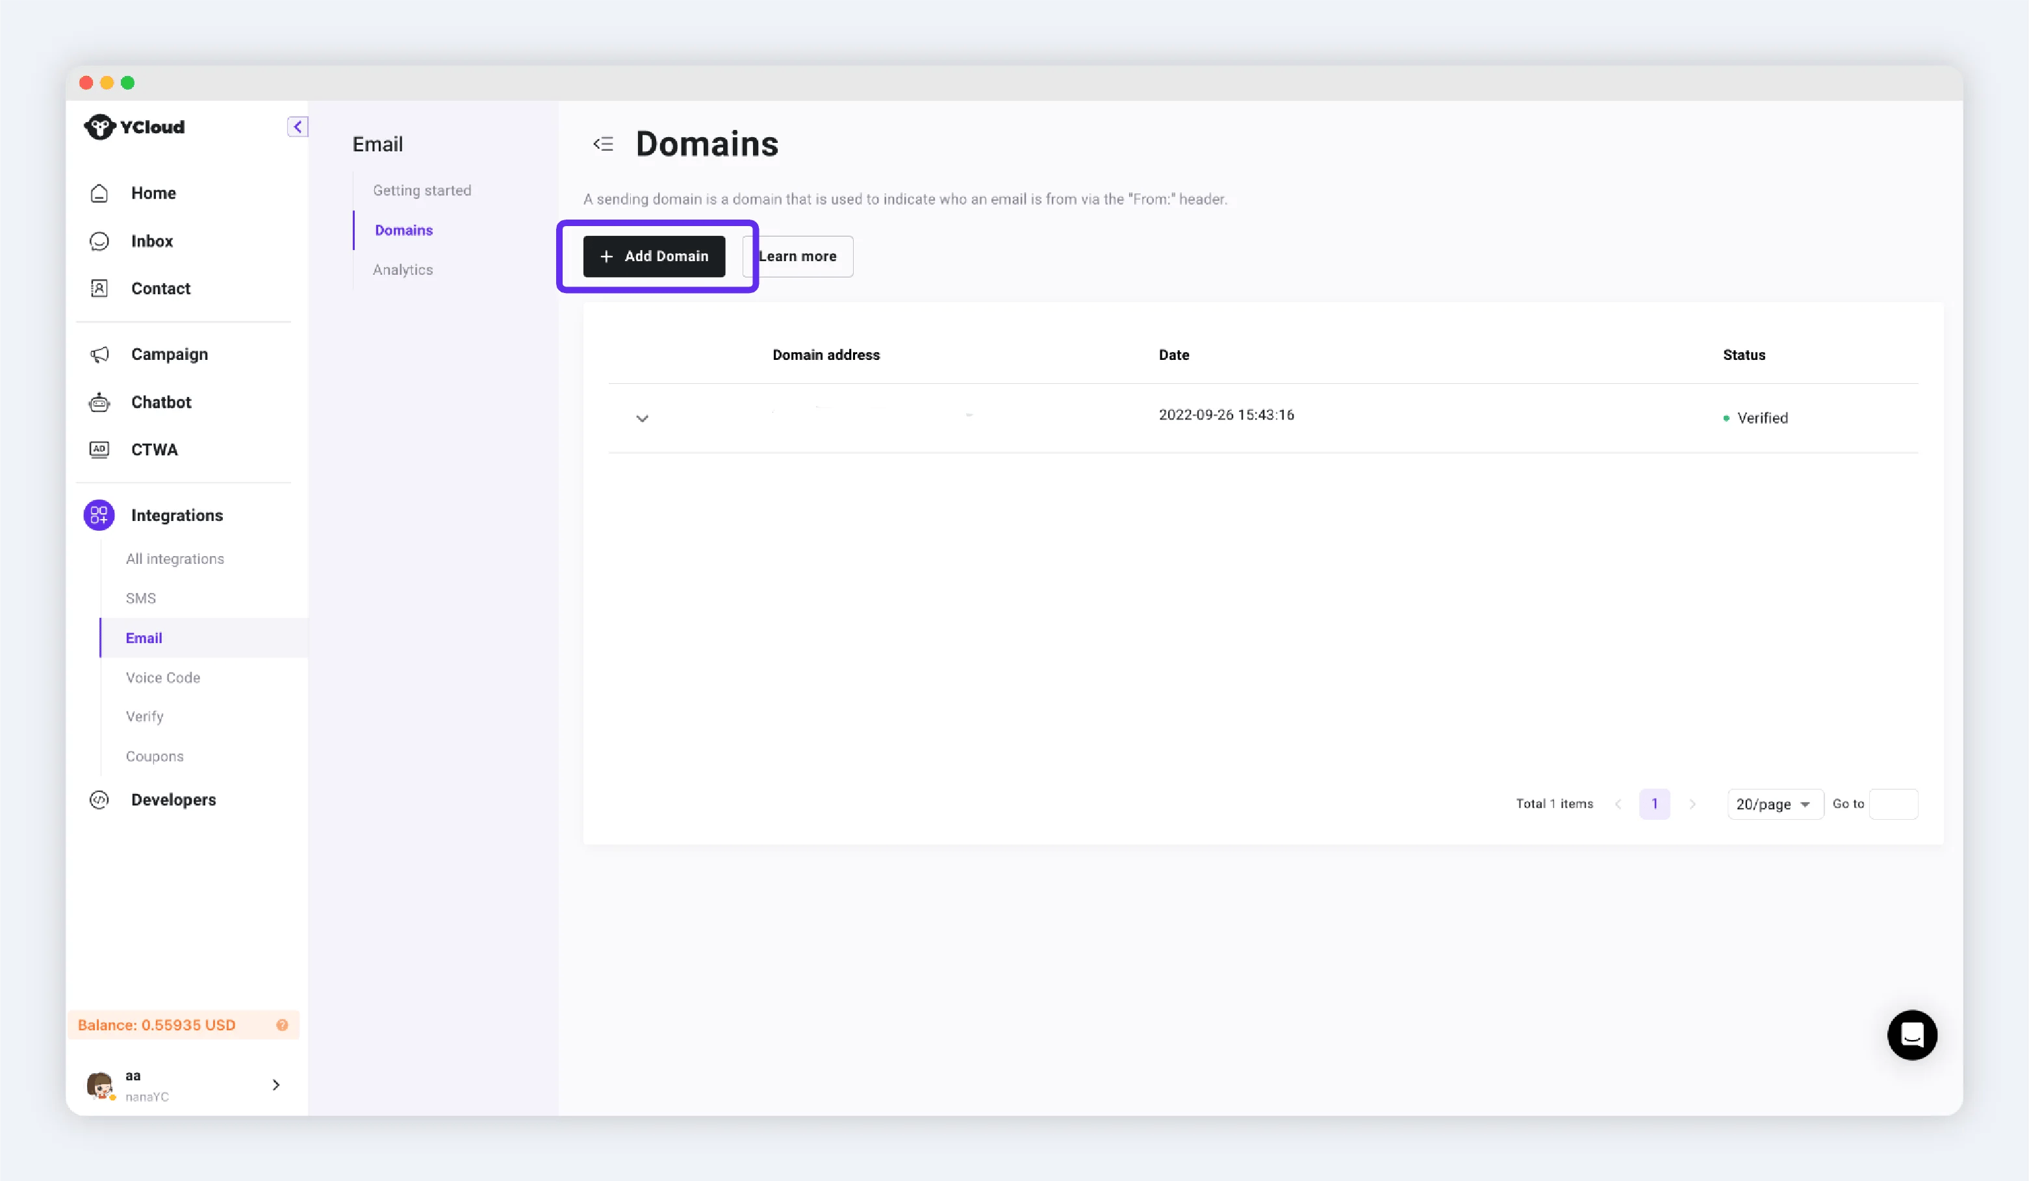
Task: Switch to the Analytics tab
Action: [x=403, y=270]
